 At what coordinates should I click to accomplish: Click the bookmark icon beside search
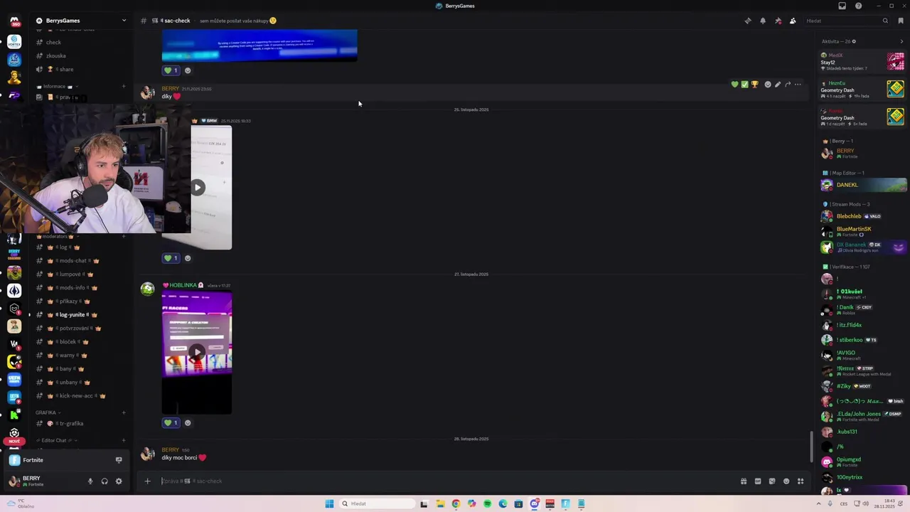[x=901, y=21]
